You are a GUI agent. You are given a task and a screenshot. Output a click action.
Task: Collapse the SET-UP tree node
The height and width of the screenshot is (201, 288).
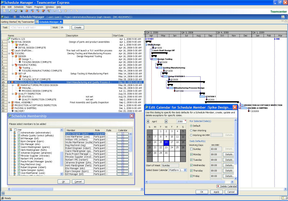tap(13, 73)
